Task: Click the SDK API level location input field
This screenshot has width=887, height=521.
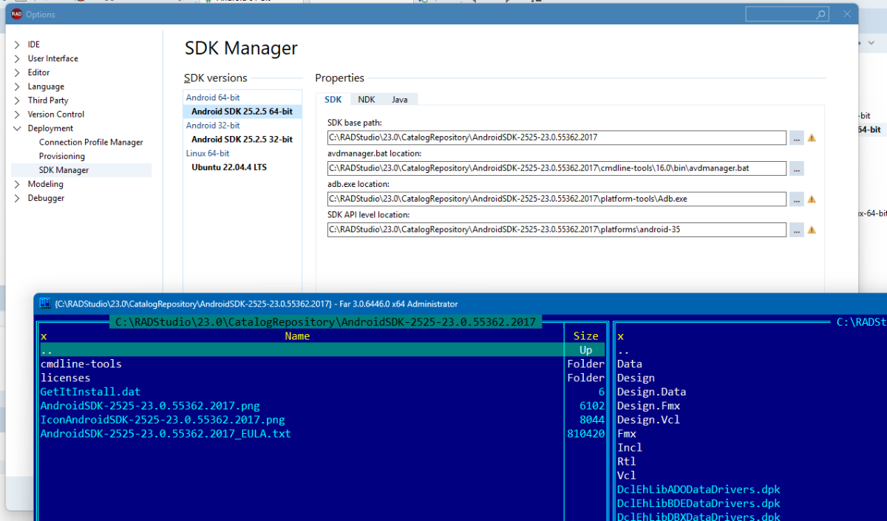Action: (x=557, y=230)
